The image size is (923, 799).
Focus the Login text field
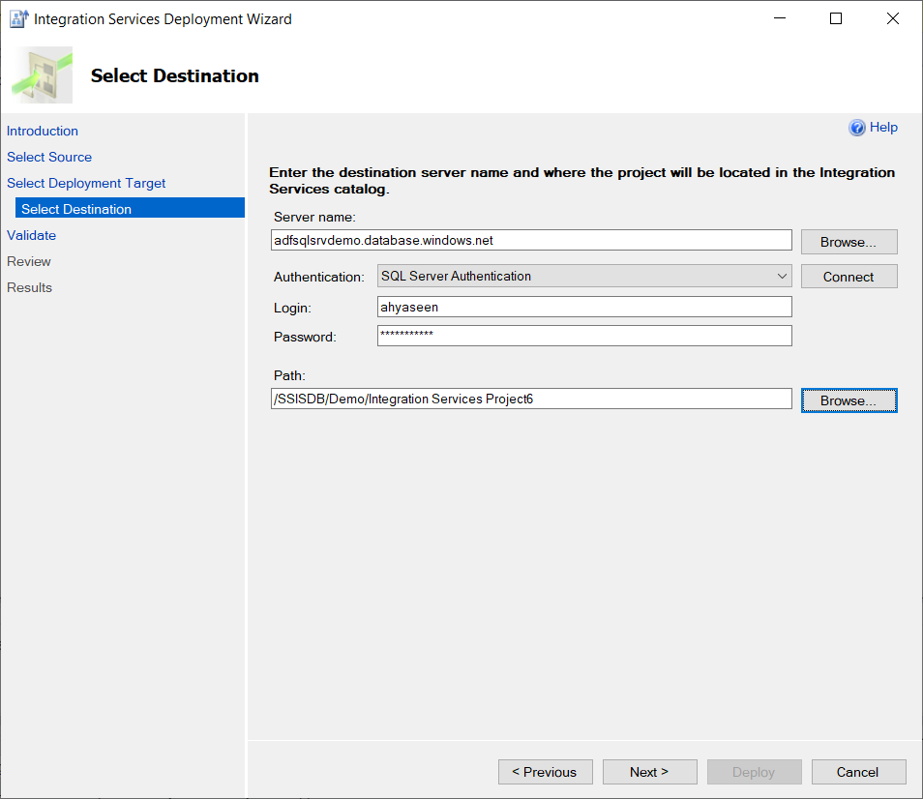583,307
